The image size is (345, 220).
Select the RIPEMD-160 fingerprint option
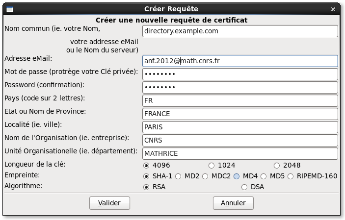(291, 176)
